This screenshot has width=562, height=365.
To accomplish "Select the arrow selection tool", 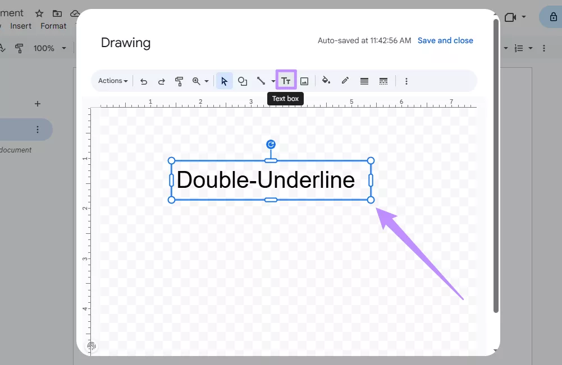I will pyautogui.click(x=224, y=81).
